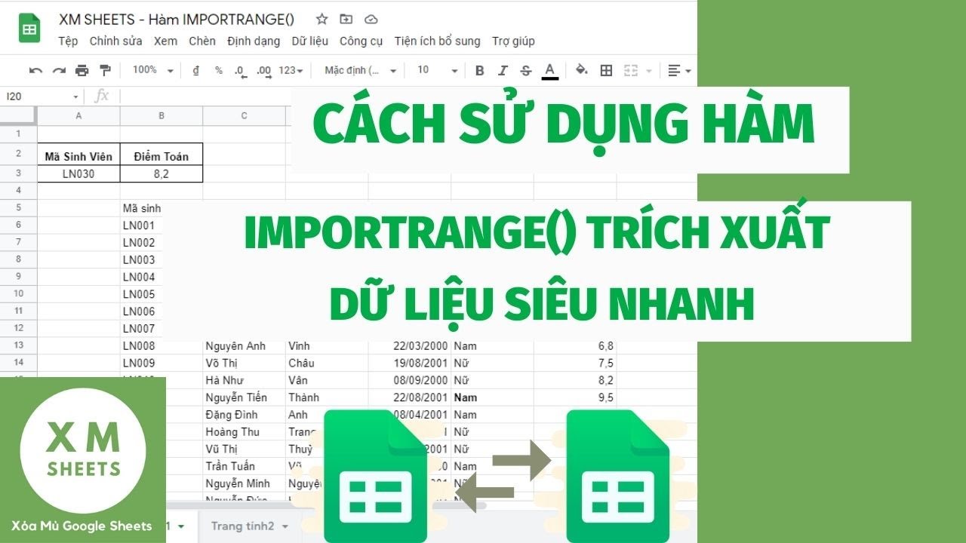The image size is (966, 543).
Task: Open the text color picker
Action: [550, 71]
